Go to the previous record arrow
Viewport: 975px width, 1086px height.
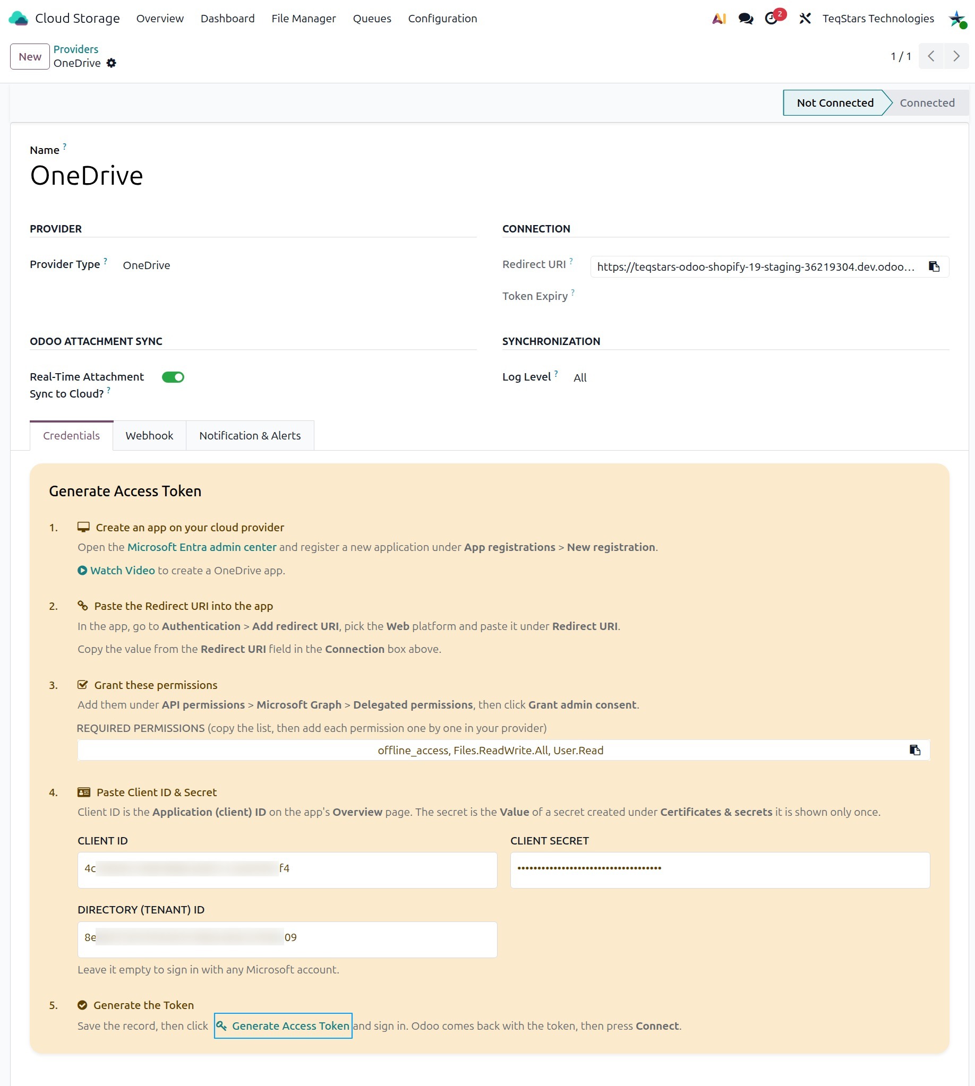931,56
